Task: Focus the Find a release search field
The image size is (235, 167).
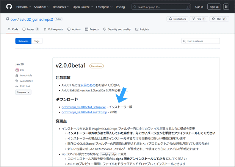Action: pyautogui.click(x=204, y=41)
